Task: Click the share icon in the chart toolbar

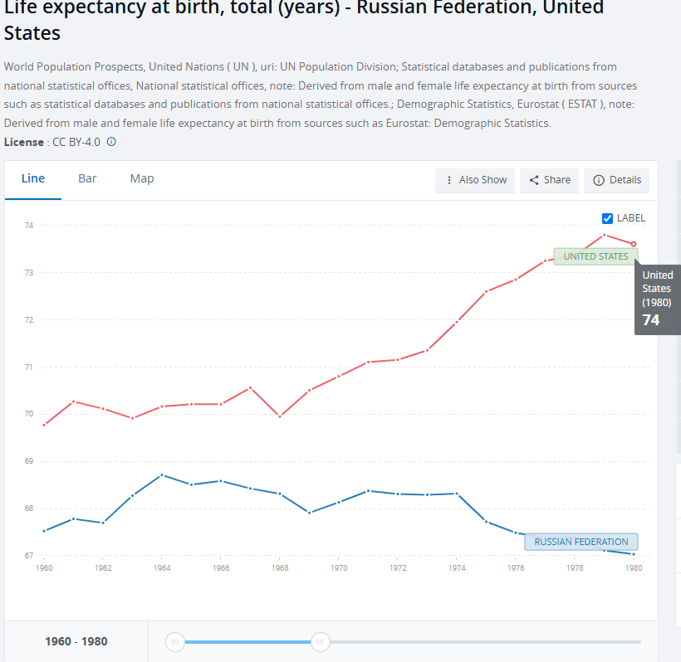Action: [534, 180]
